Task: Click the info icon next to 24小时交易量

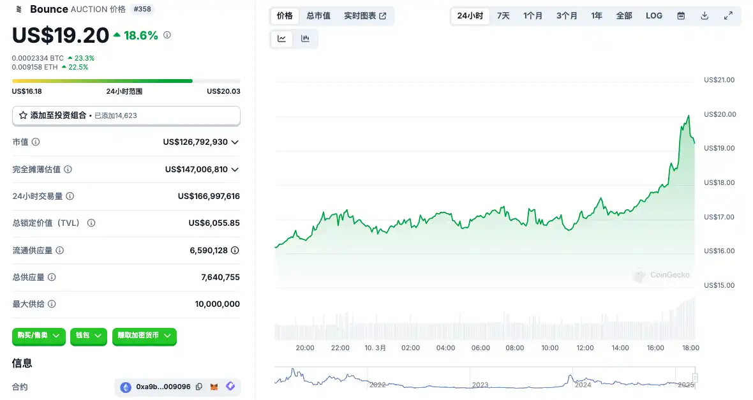Action: 70,196
